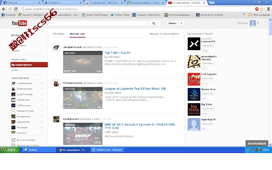272x170 pixels.
Task: Click the YouTube search field
Action: point(97,23)
